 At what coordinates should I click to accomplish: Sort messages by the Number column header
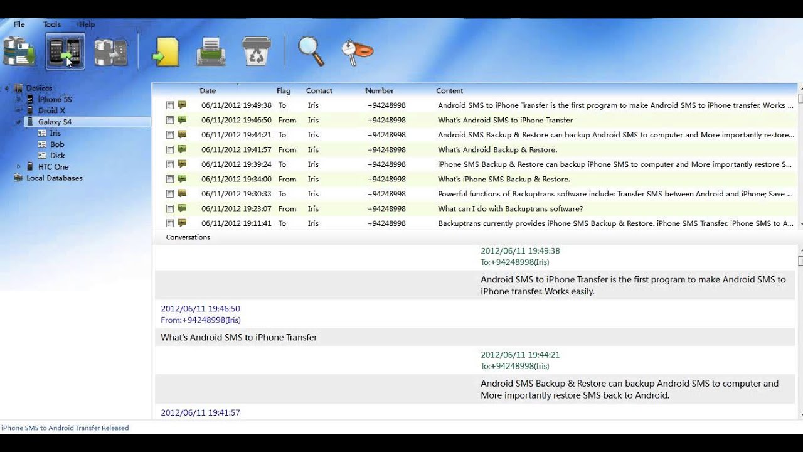(x=380, y=90)
